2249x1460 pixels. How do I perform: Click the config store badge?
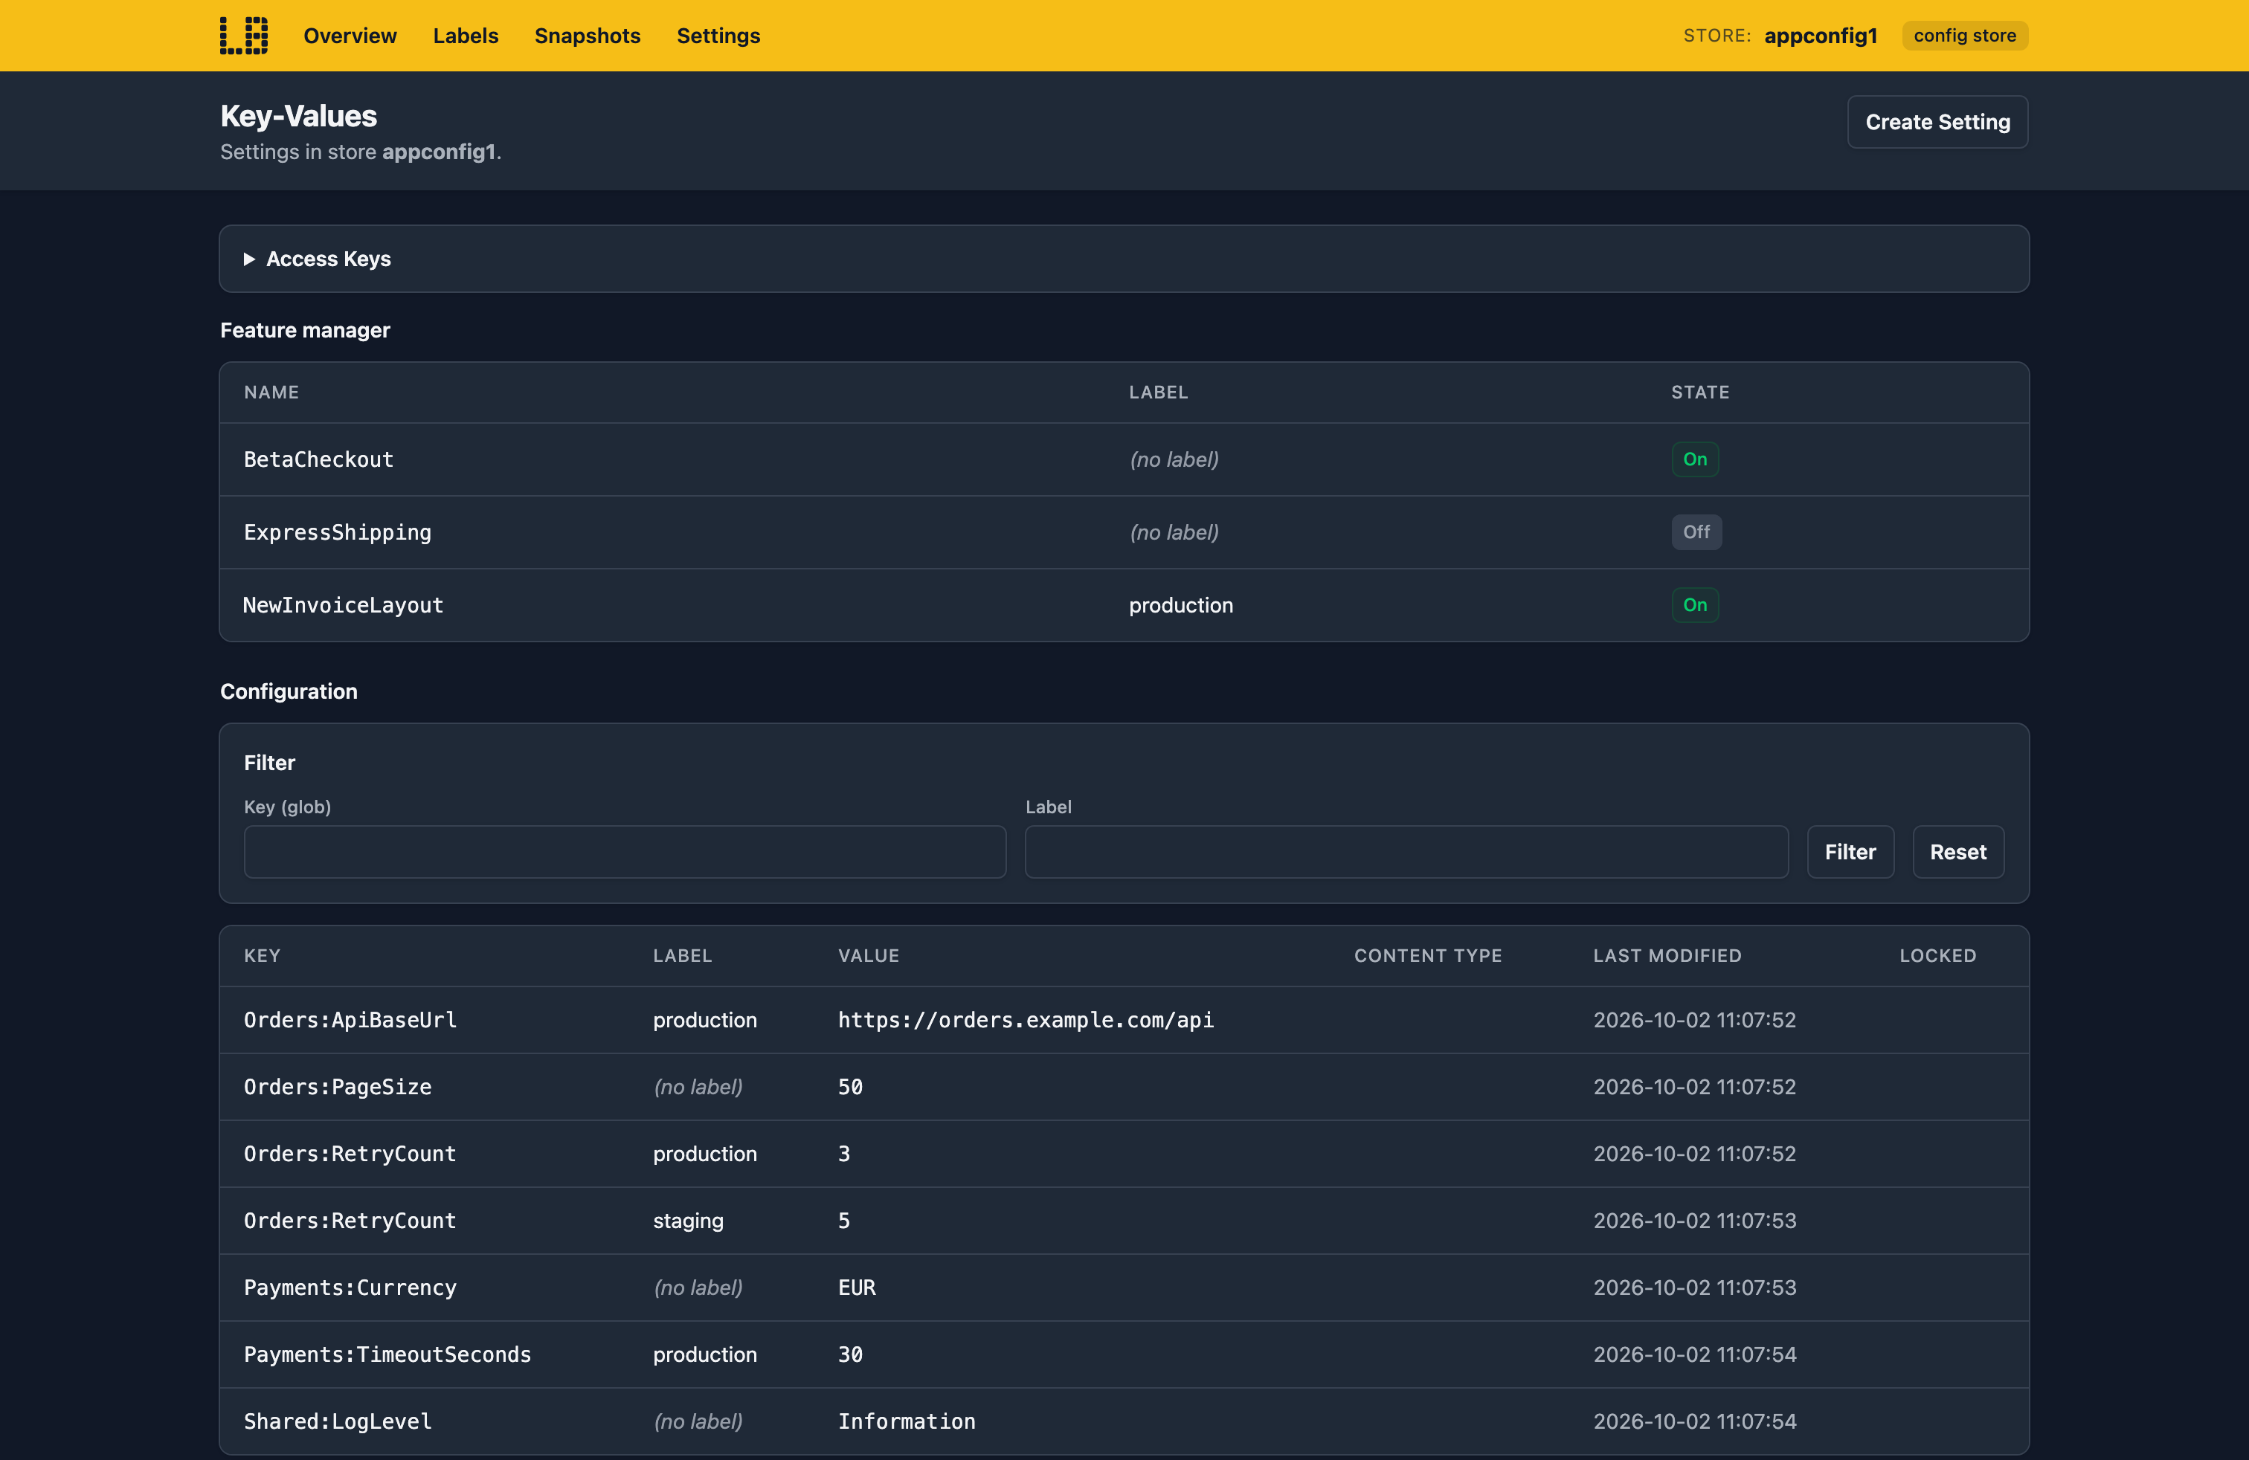[1965, 36]
